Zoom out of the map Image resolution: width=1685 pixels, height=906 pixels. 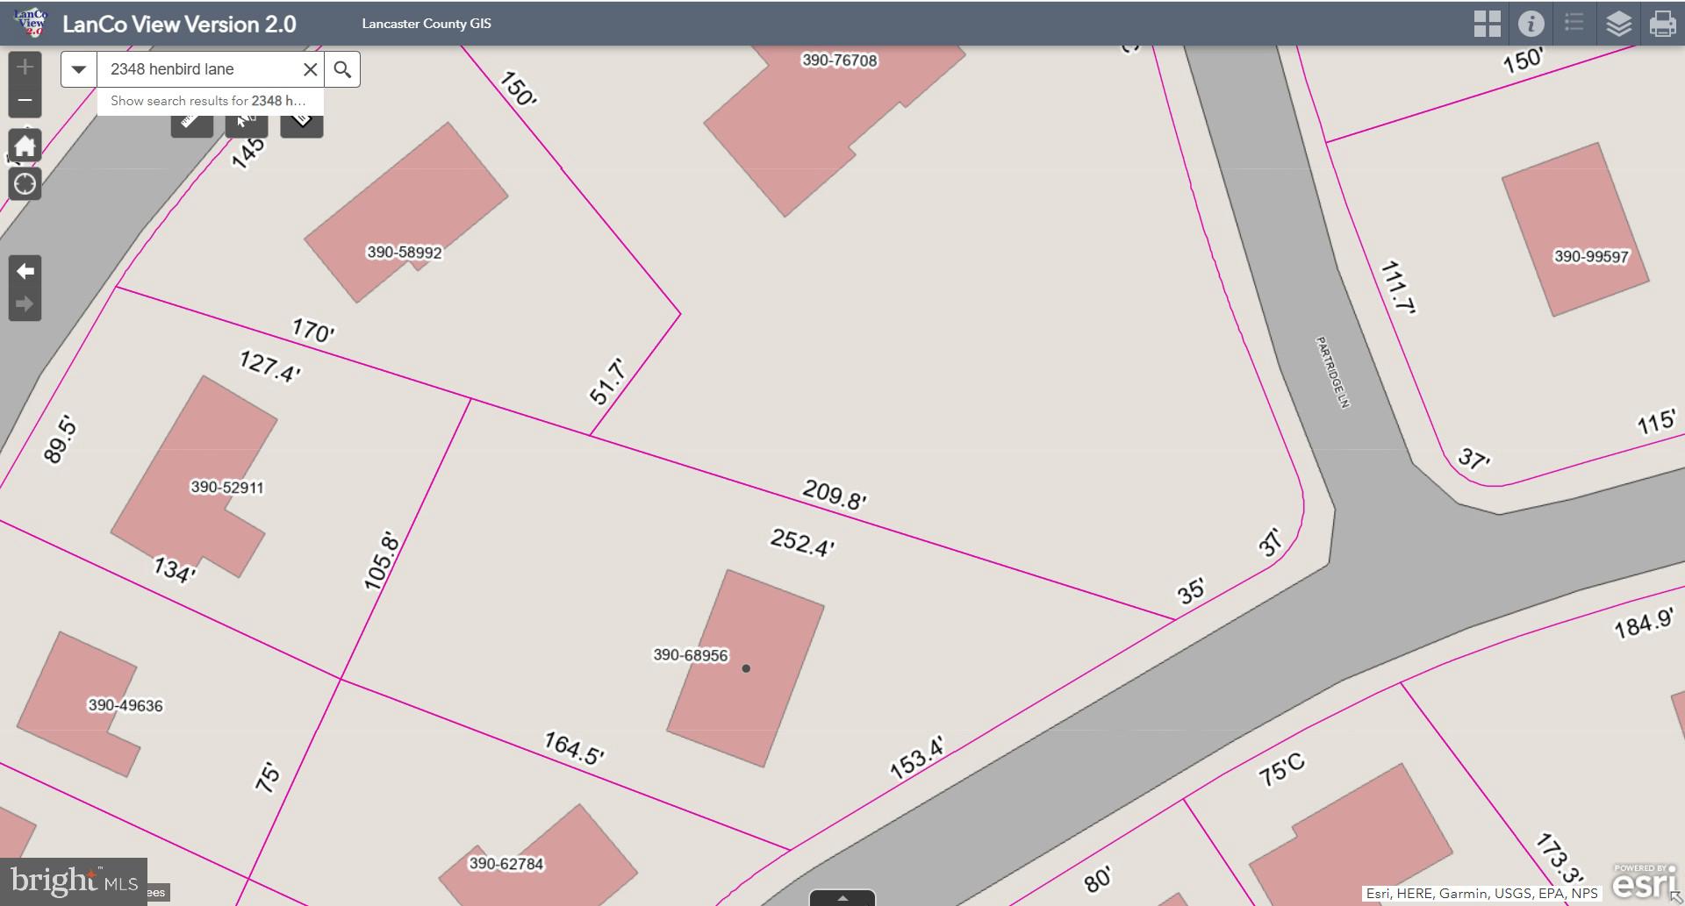(25, 101)
